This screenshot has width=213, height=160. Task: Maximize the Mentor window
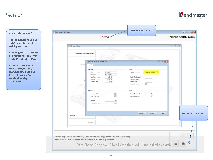(x=189, y=32)
